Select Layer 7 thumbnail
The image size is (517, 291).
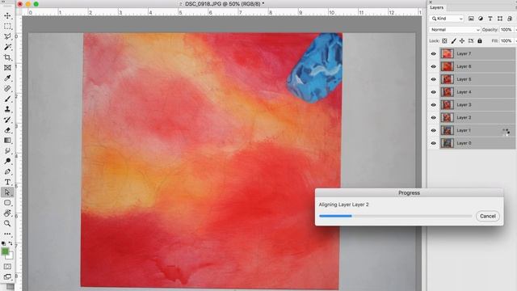point(447,54)
